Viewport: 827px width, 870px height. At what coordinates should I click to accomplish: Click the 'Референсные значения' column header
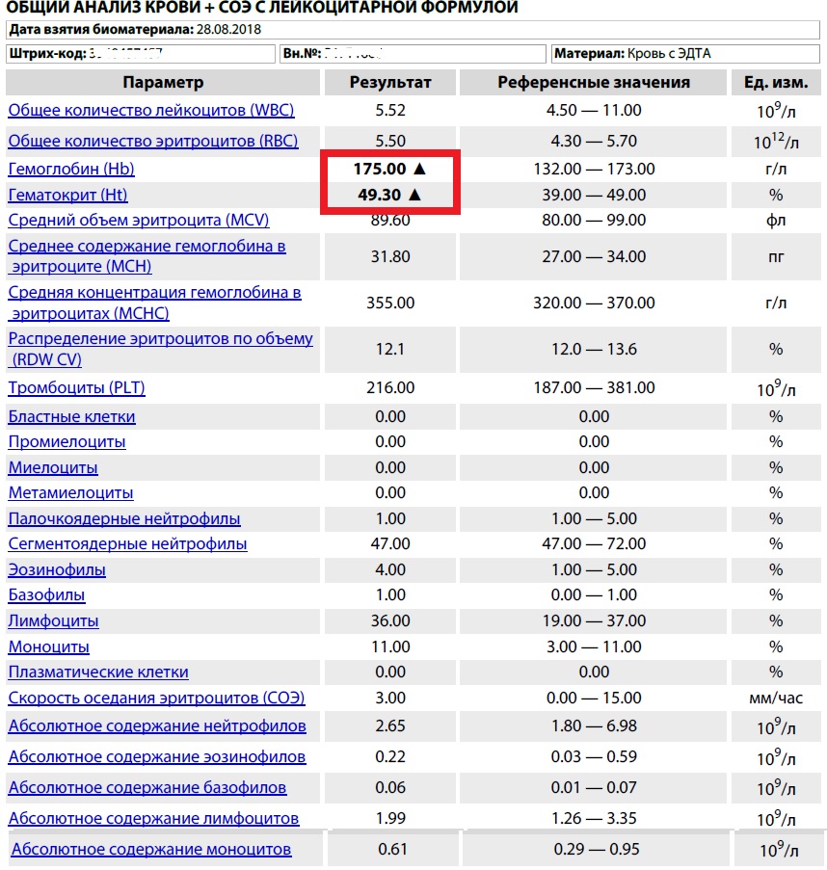pos(594,82)
